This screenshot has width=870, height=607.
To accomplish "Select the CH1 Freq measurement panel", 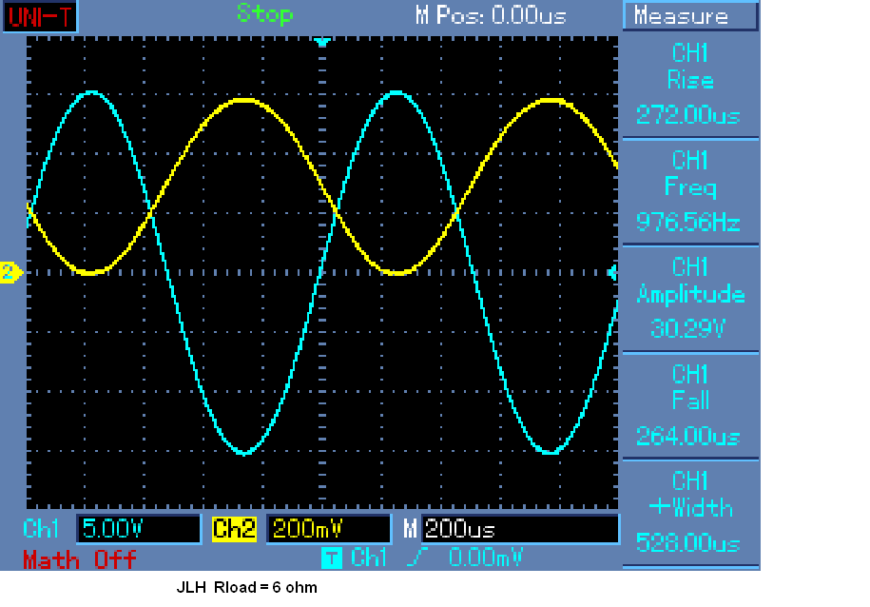I will coord(690,191).
